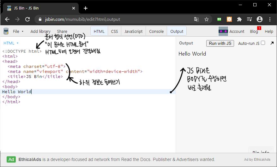The width and height of the screenshot is (277, 167).
Task: Click the Run with JS button
Action: pyautogui.click(x=220, y=43)
